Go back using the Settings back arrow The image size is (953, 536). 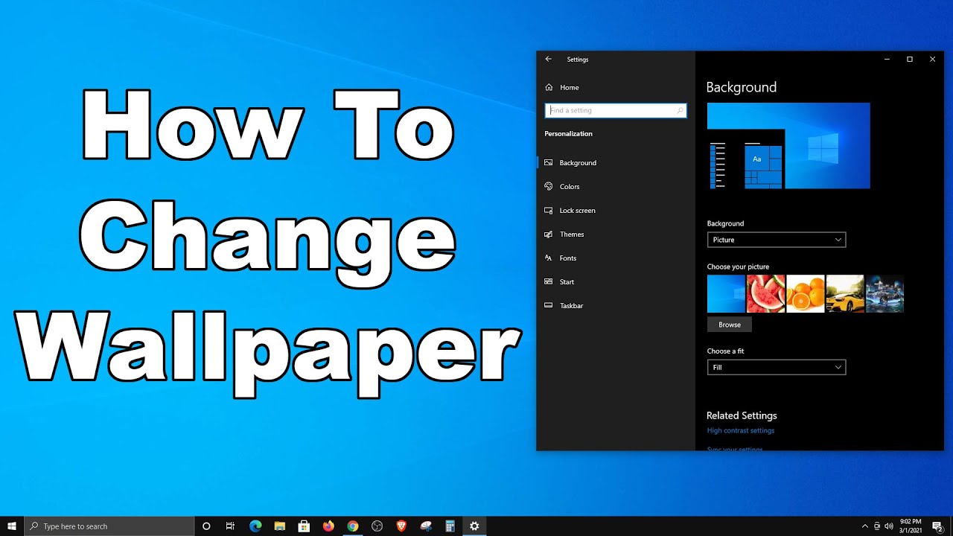[549, 60]
